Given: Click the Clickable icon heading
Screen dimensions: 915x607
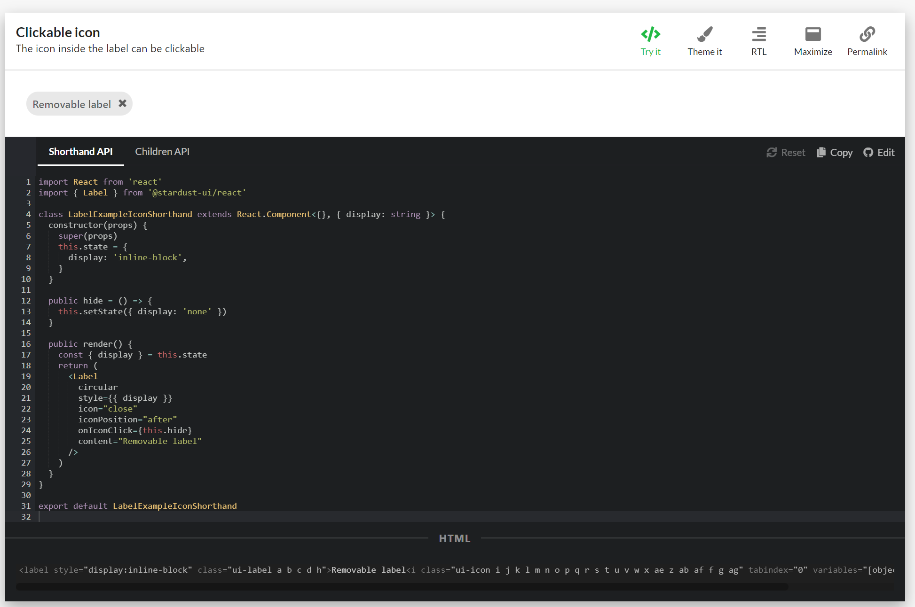Looking at the screenshot, I should coord(58,32).
